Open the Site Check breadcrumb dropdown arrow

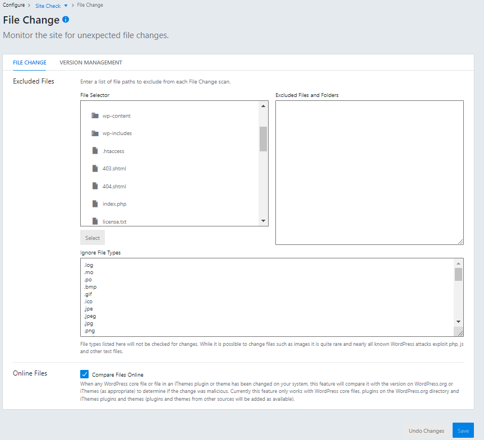[x=66, y=6]
